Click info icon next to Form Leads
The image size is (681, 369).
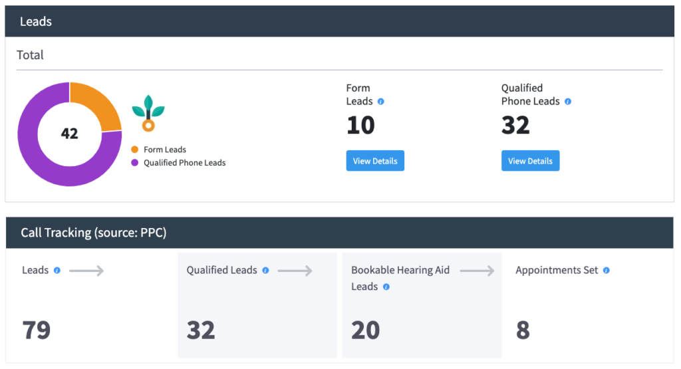(381, 102)
